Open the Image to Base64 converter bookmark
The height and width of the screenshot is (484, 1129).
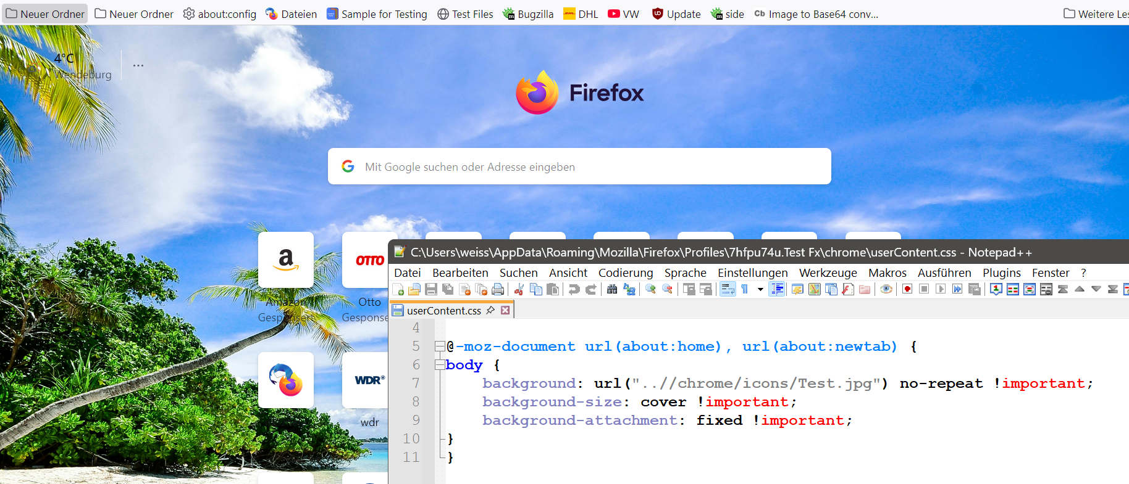[x=816, y=14]
